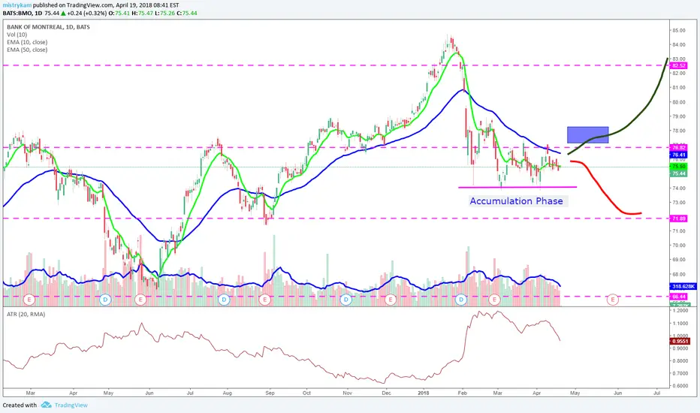Select the EMA (10, close) indicator legend
The image size is (700, 413).
click(x=27, y=42)
